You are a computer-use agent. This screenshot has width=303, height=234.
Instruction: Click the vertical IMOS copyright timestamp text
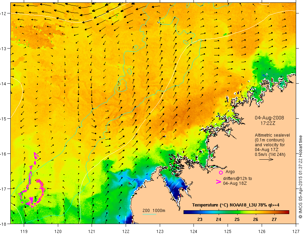300,177
